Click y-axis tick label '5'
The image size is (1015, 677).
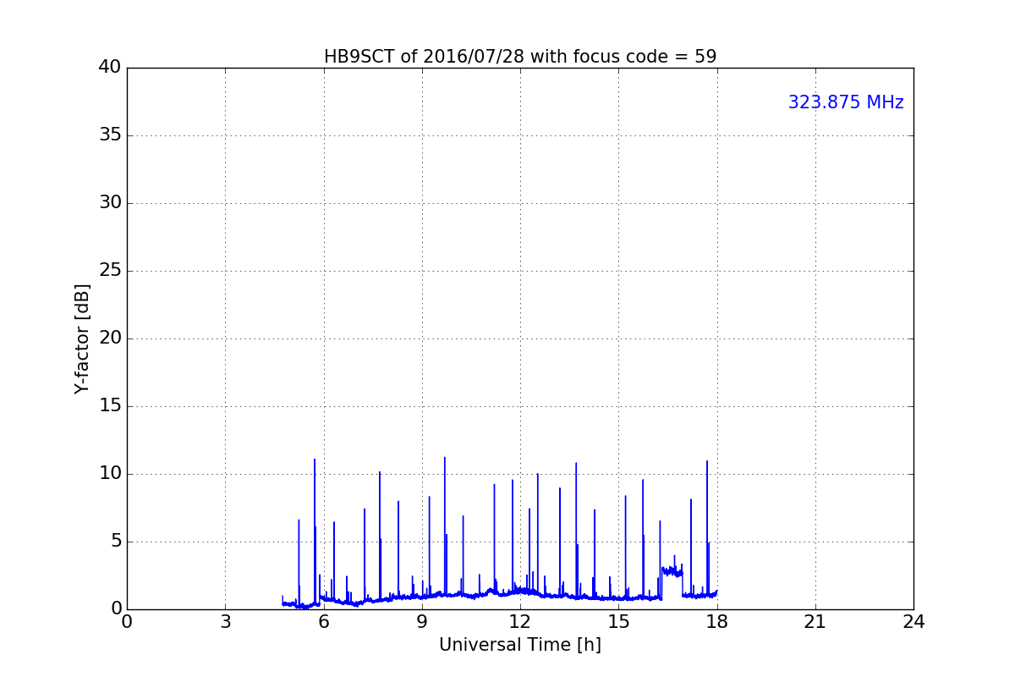[116, 542]
